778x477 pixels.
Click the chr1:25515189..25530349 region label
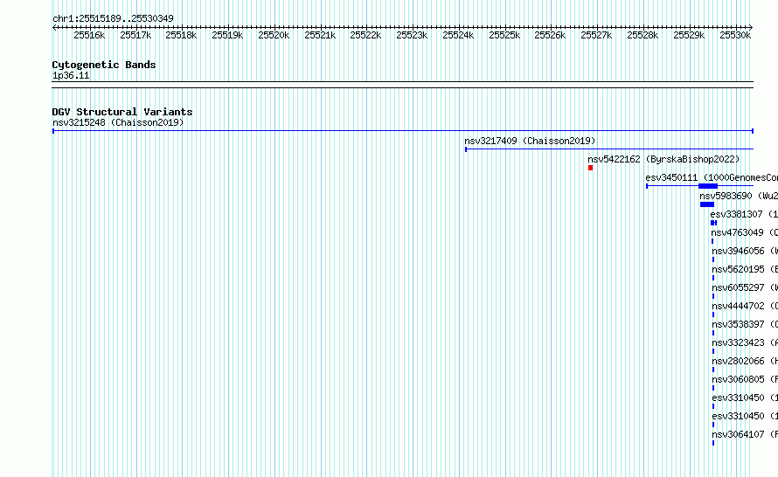tap(113, 18)
